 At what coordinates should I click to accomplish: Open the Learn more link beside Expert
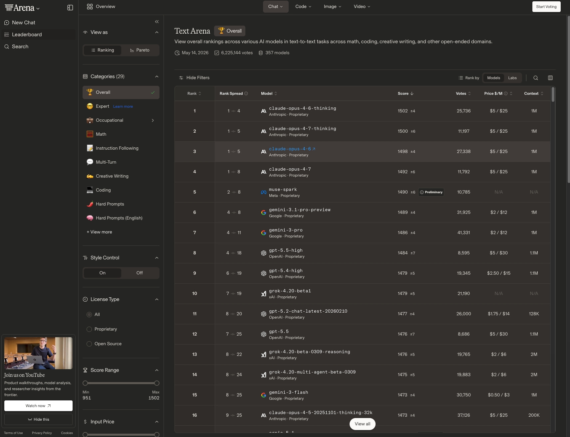[x=123, y=107]
